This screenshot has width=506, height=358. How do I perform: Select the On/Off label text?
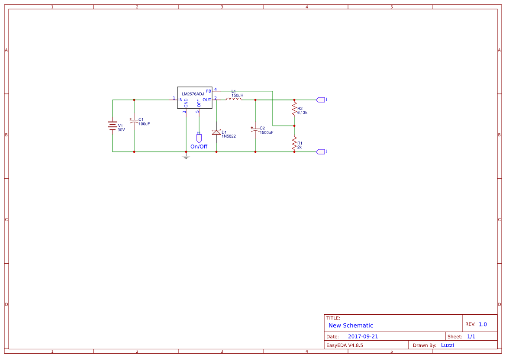(199, 147)
